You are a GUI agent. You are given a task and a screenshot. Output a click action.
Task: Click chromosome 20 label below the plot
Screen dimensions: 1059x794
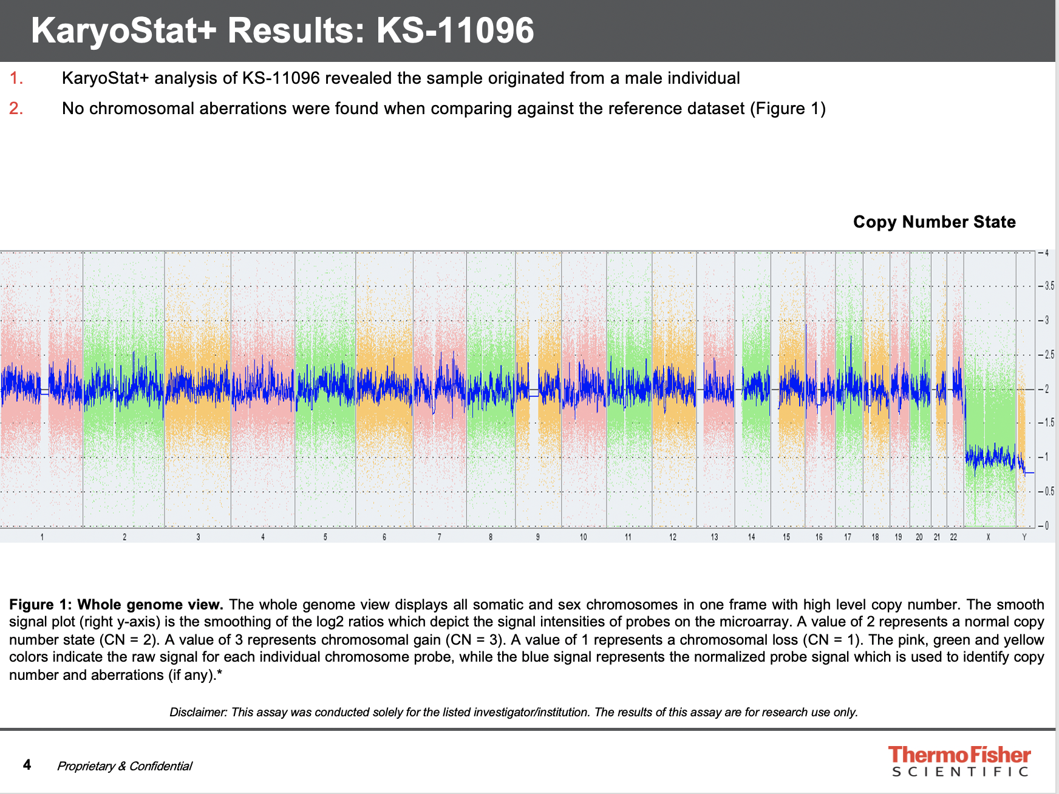tap(919, 537)
